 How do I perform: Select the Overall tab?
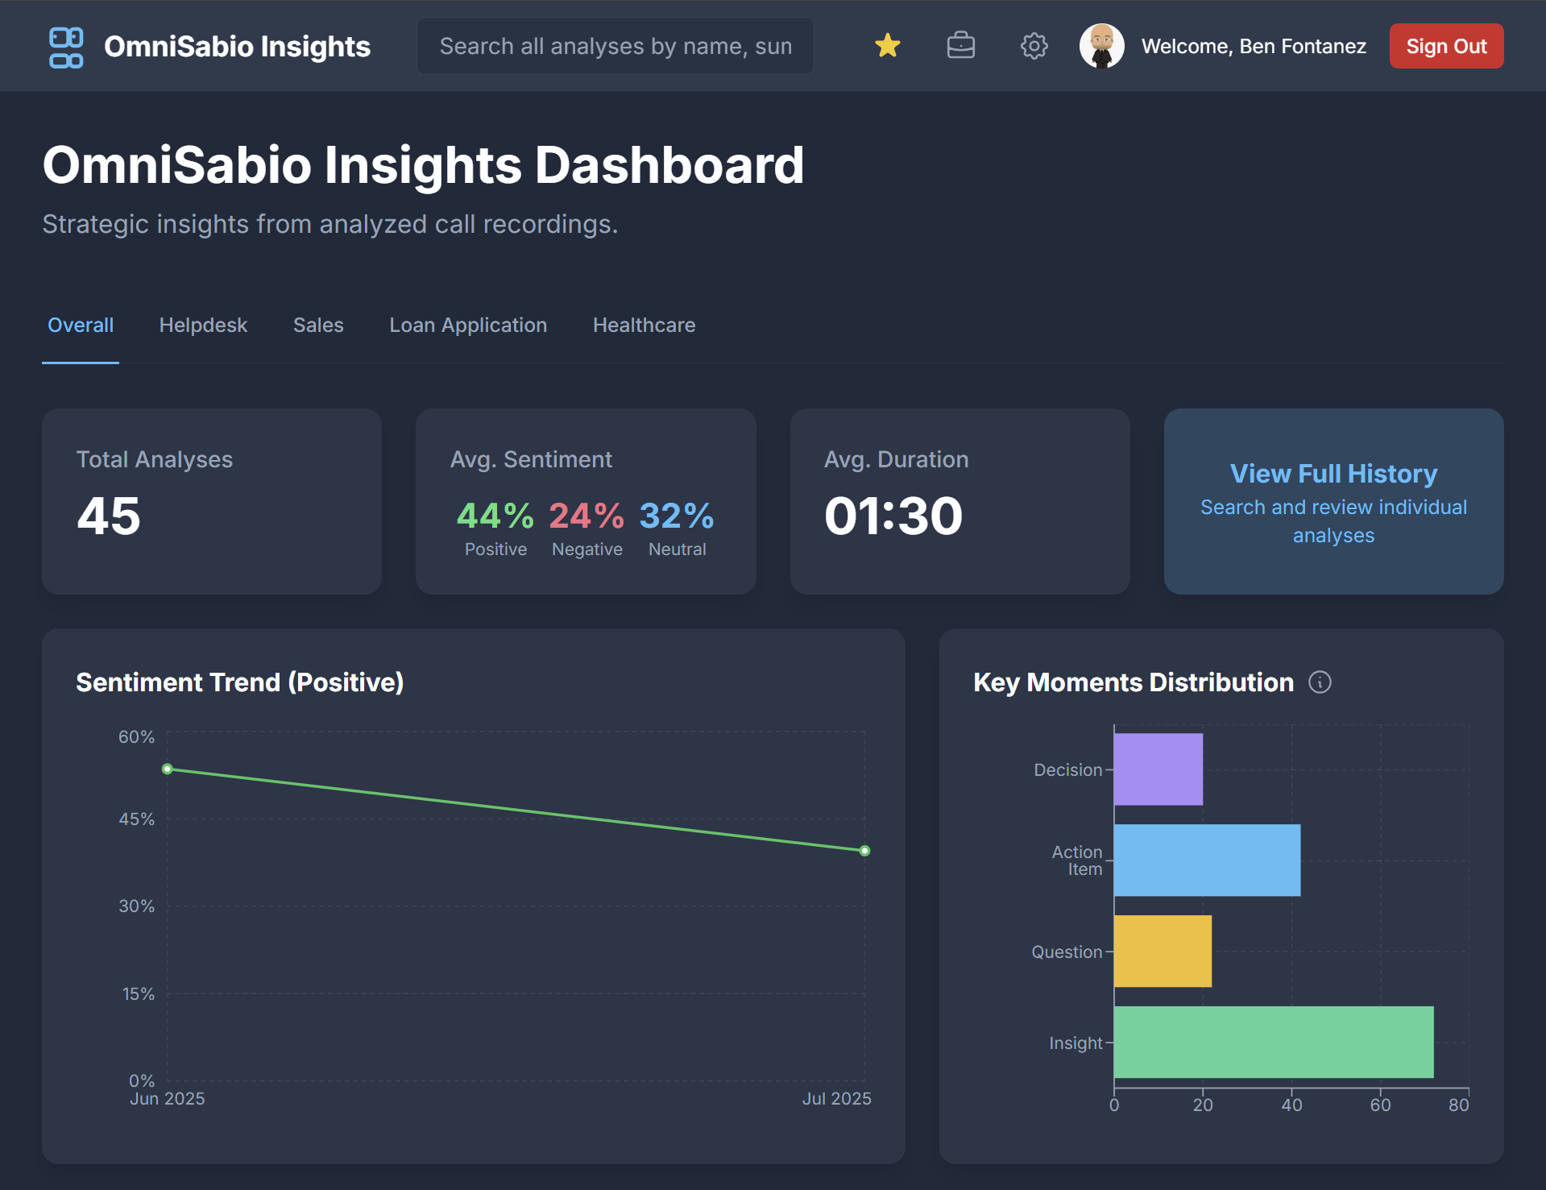click(x=80, y=325)
